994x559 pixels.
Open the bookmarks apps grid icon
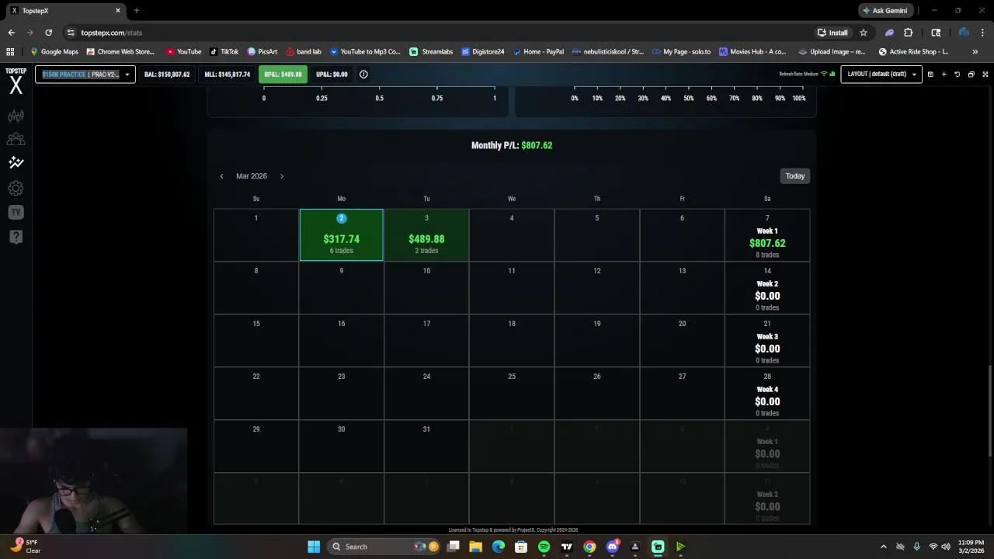tap(10, 52)
